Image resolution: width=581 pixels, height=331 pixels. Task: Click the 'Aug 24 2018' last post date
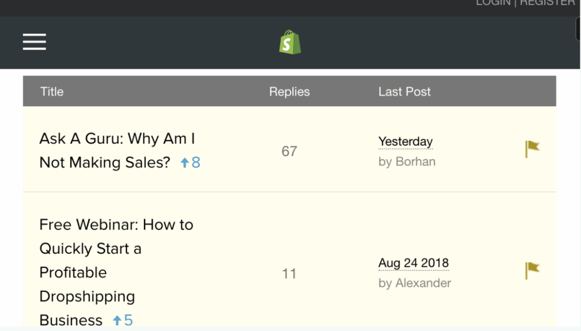point(413,263)
